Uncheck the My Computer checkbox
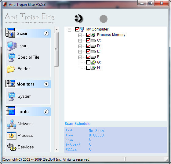The image size is (171, 164). tap(77, 29)
